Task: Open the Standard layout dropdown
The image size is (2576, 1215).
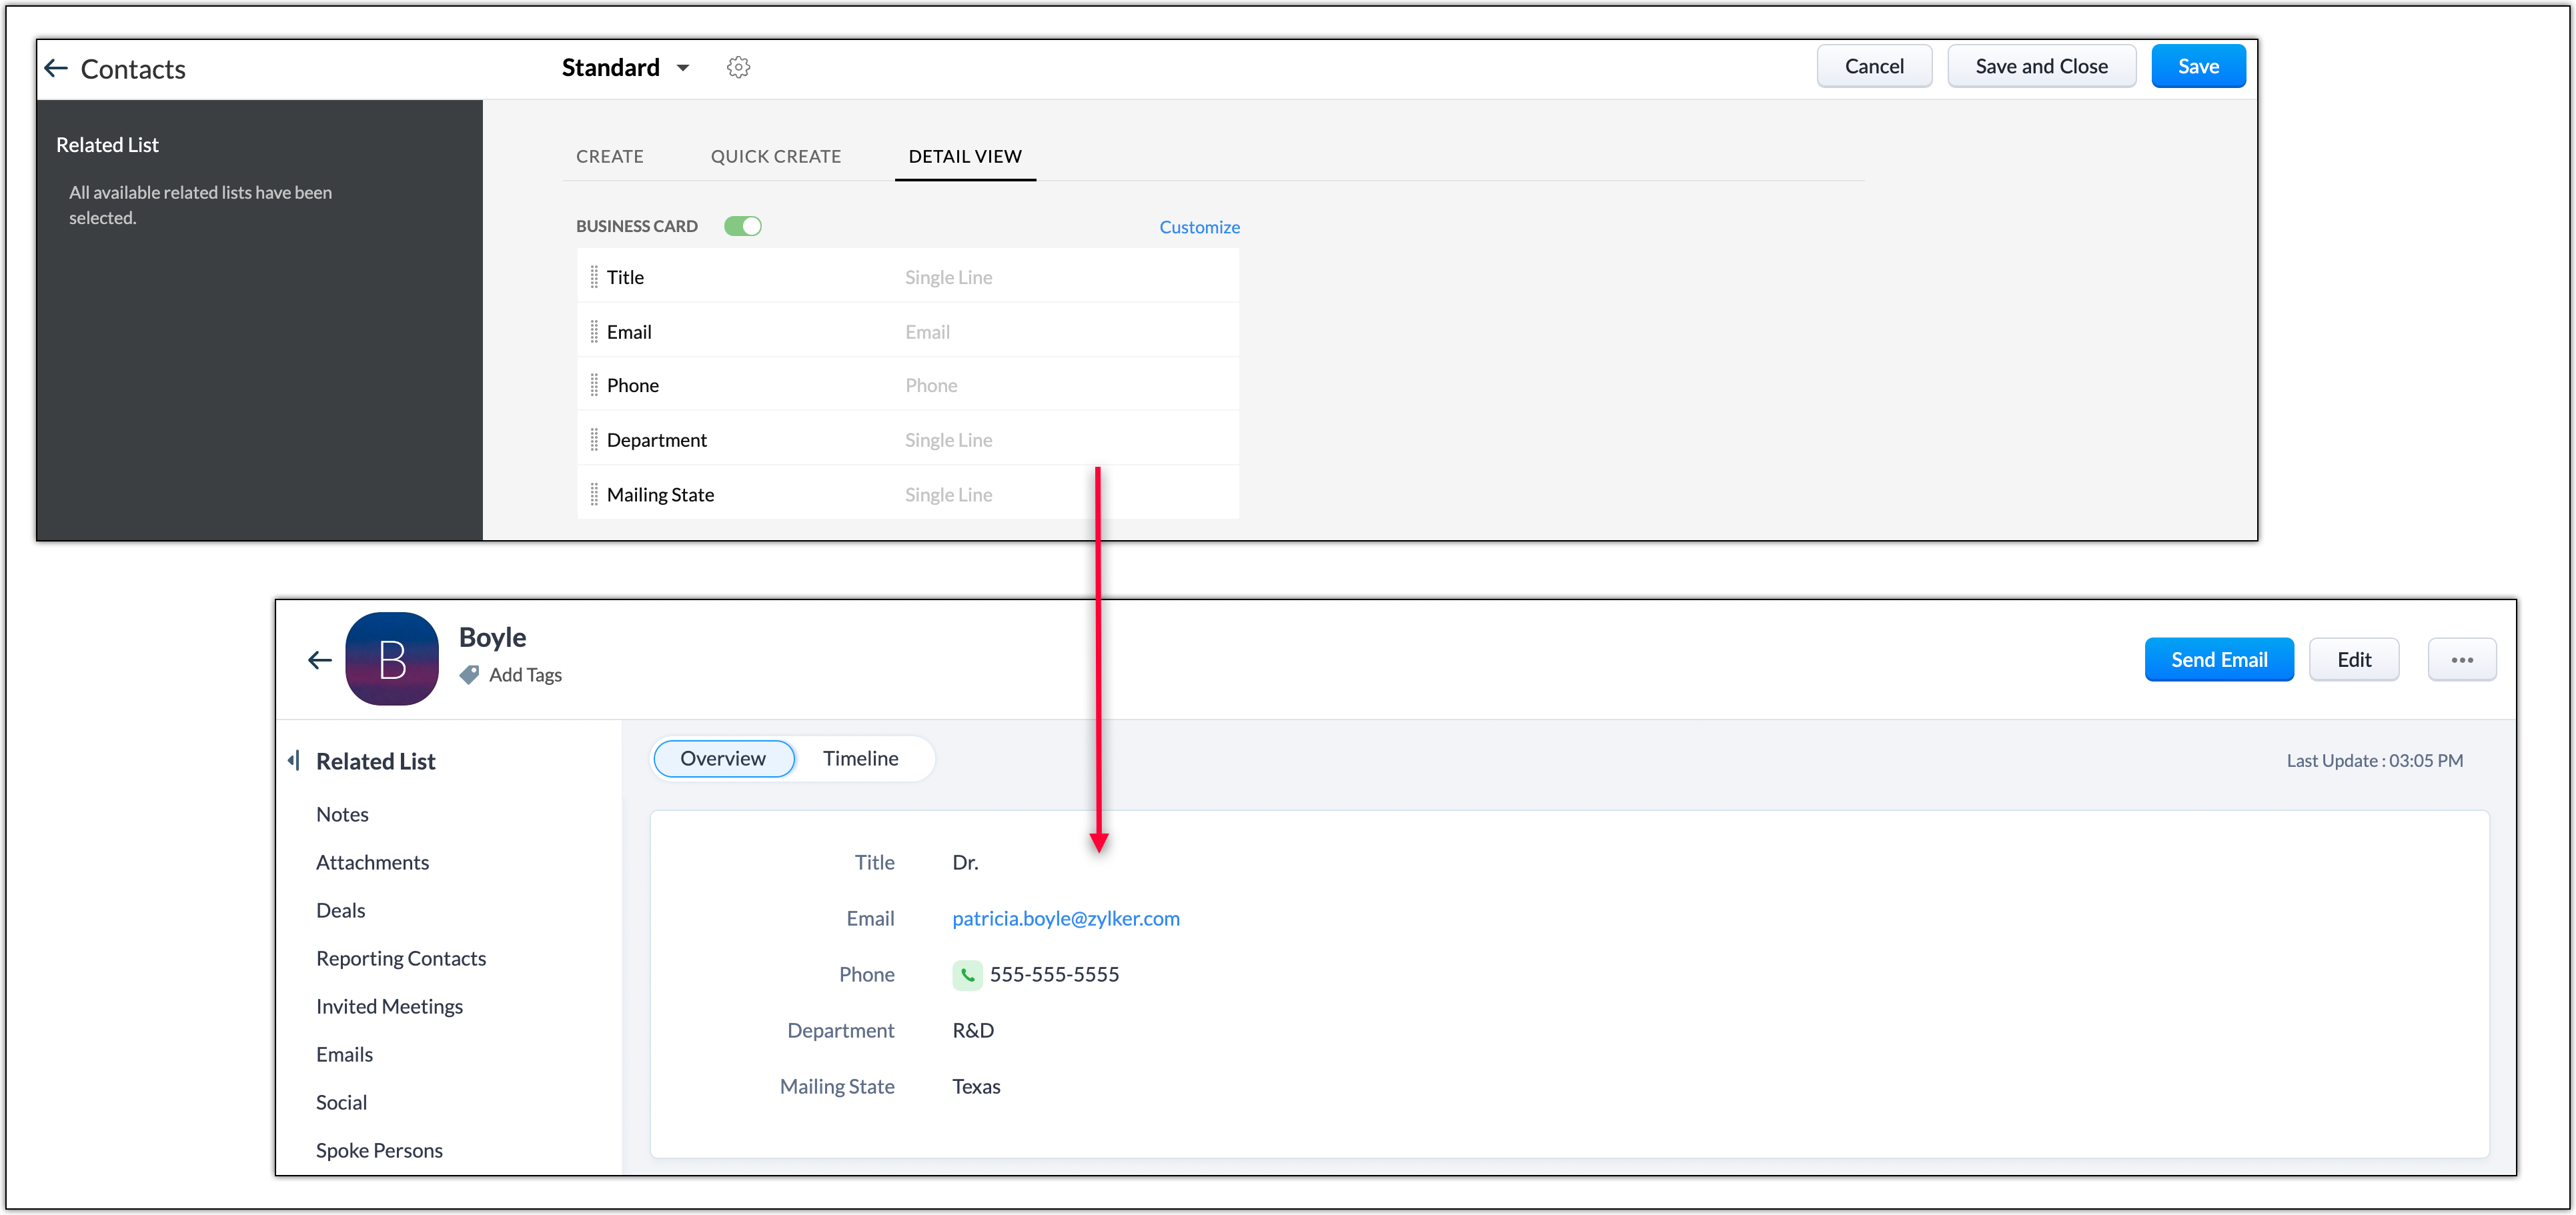Action: coord(626,67)
